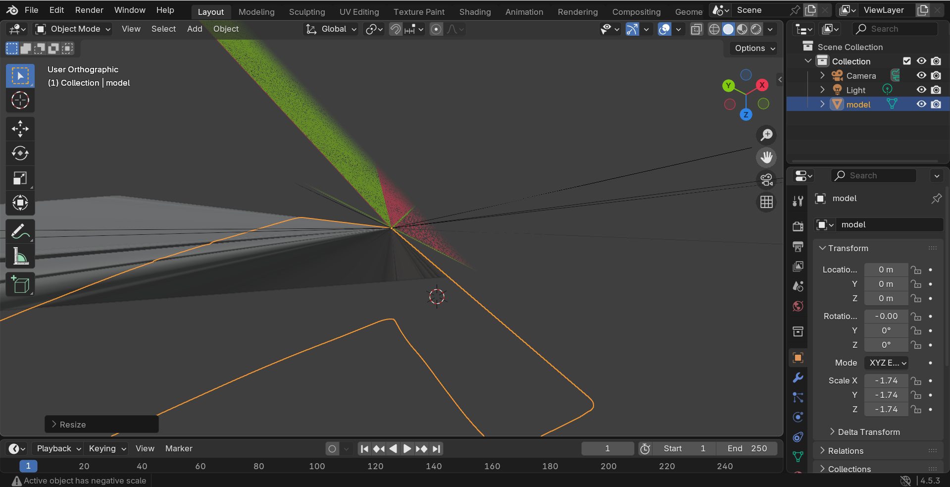950x487 pixels.
Task: Lock the Scale X value
Action: tap(916, 381)
